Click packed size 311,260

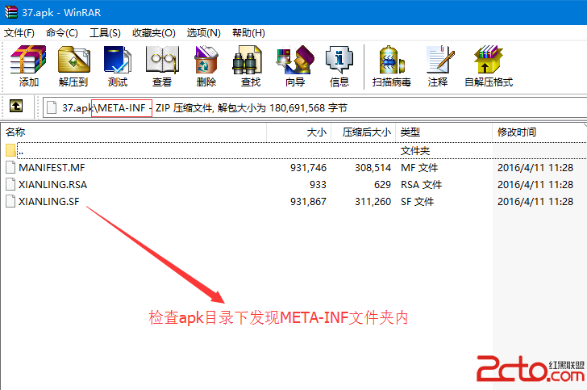(x=373, y=201)
